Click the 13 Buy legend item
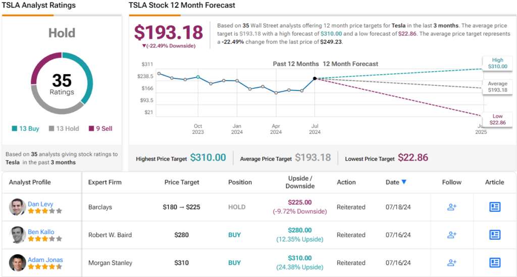This screenshot has width=517, height=277. (x=25, y=129)
